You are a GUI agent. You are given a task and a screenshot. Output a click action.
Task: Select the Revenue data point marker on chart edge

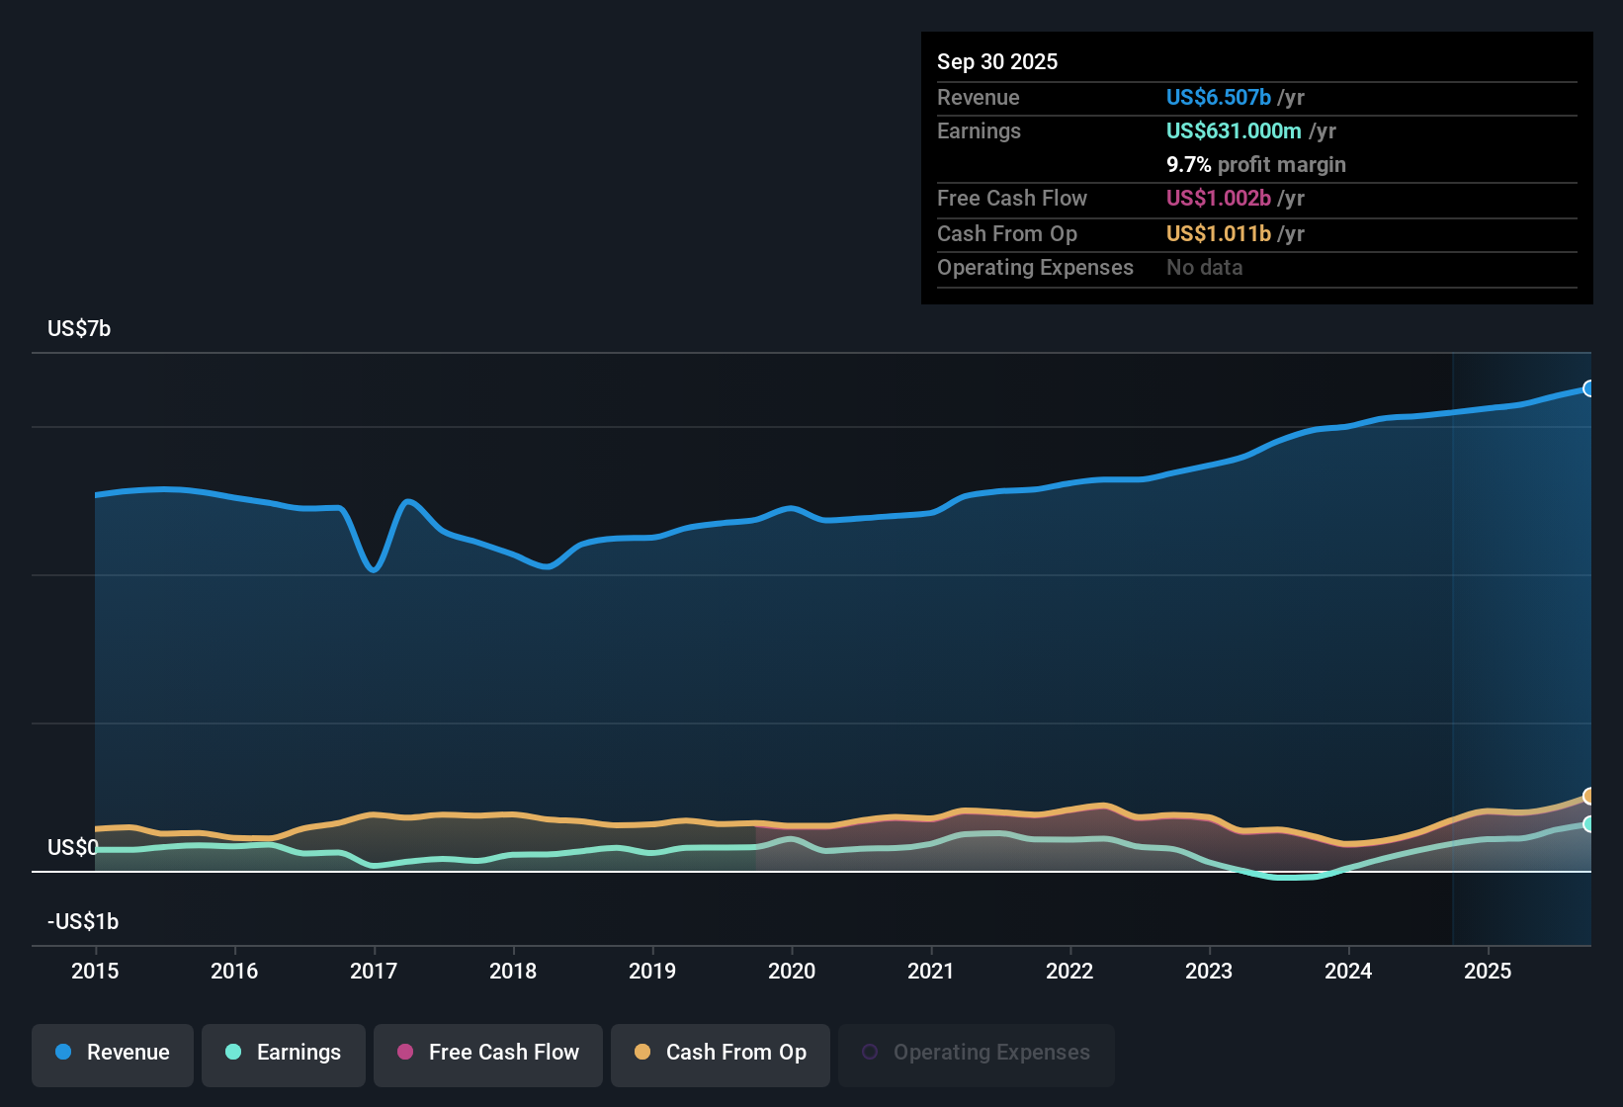pos(1589,388)
